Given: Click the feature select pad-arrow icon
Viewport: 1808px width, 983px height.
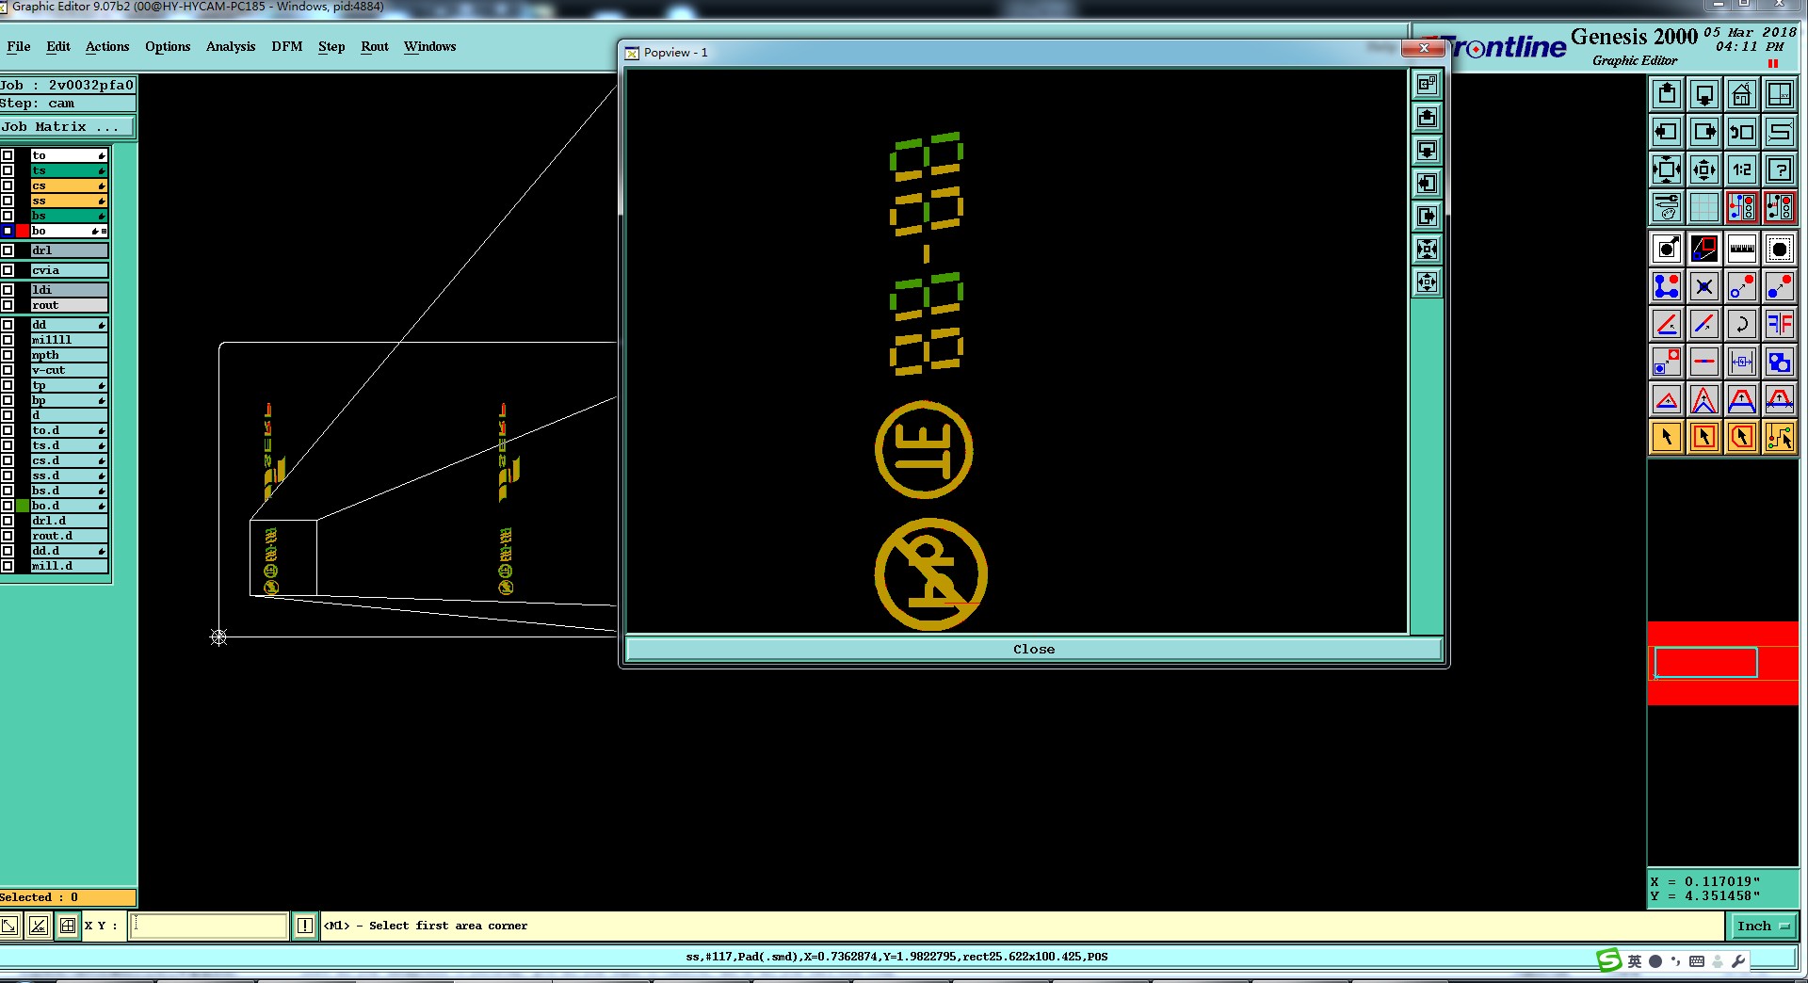Looking at the screenshot, I should click(1667, 250).
